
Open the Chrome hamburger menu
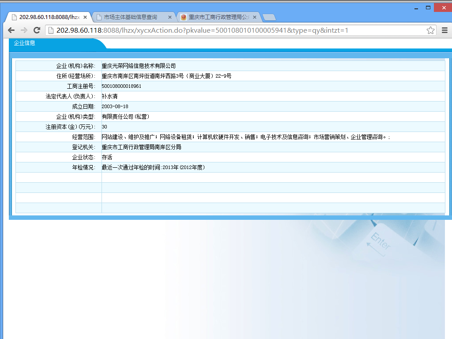coord(444,30)
